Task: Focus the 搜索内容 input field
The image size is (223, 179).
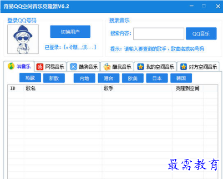Action: pos(159,34)
